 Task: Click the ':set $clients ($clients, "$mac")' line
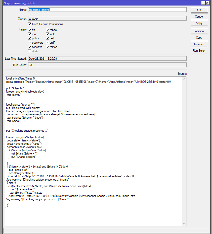tap(25, 118)
